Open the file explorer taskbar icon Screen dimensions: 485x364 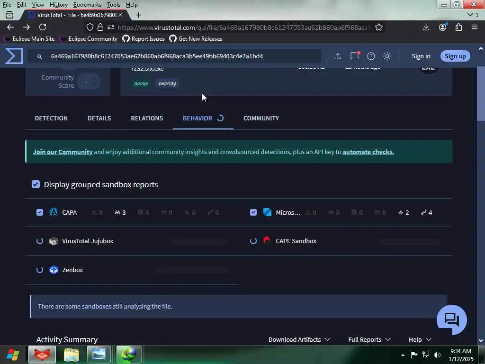[x=72, y=355]
